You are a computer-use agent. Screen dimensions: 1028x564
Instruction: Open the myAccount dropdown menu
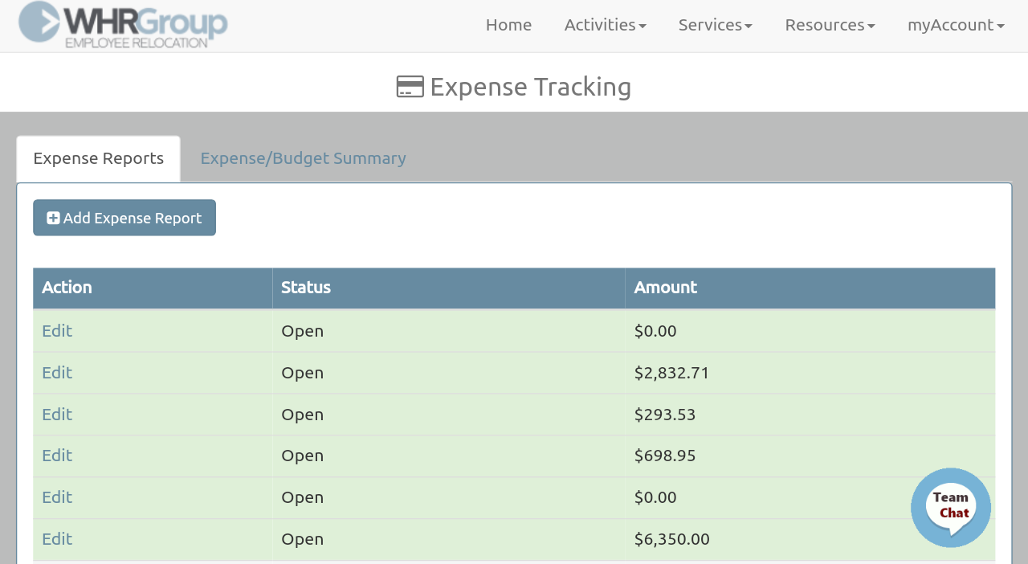point(956,25)
